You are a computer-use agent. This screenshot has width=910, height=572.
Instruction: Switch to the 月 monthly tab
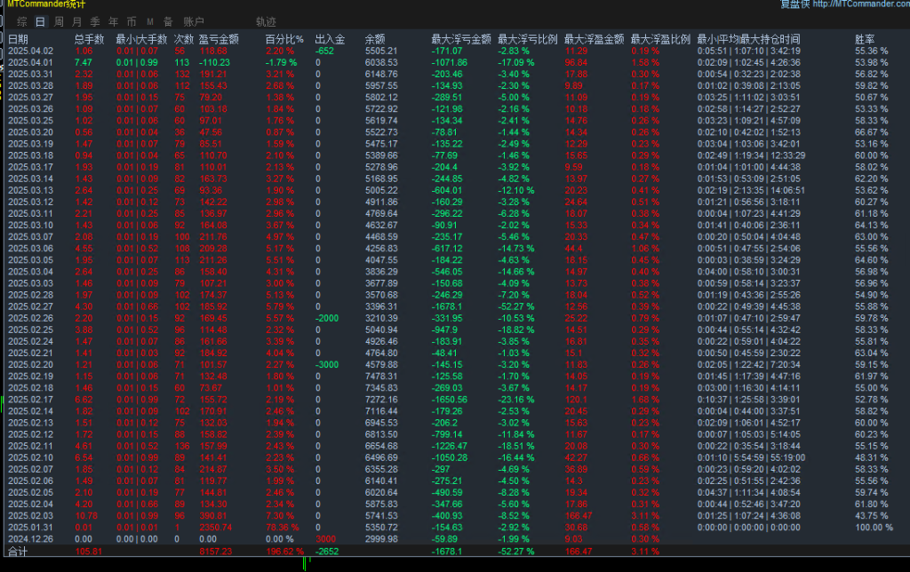coord(76,21)
